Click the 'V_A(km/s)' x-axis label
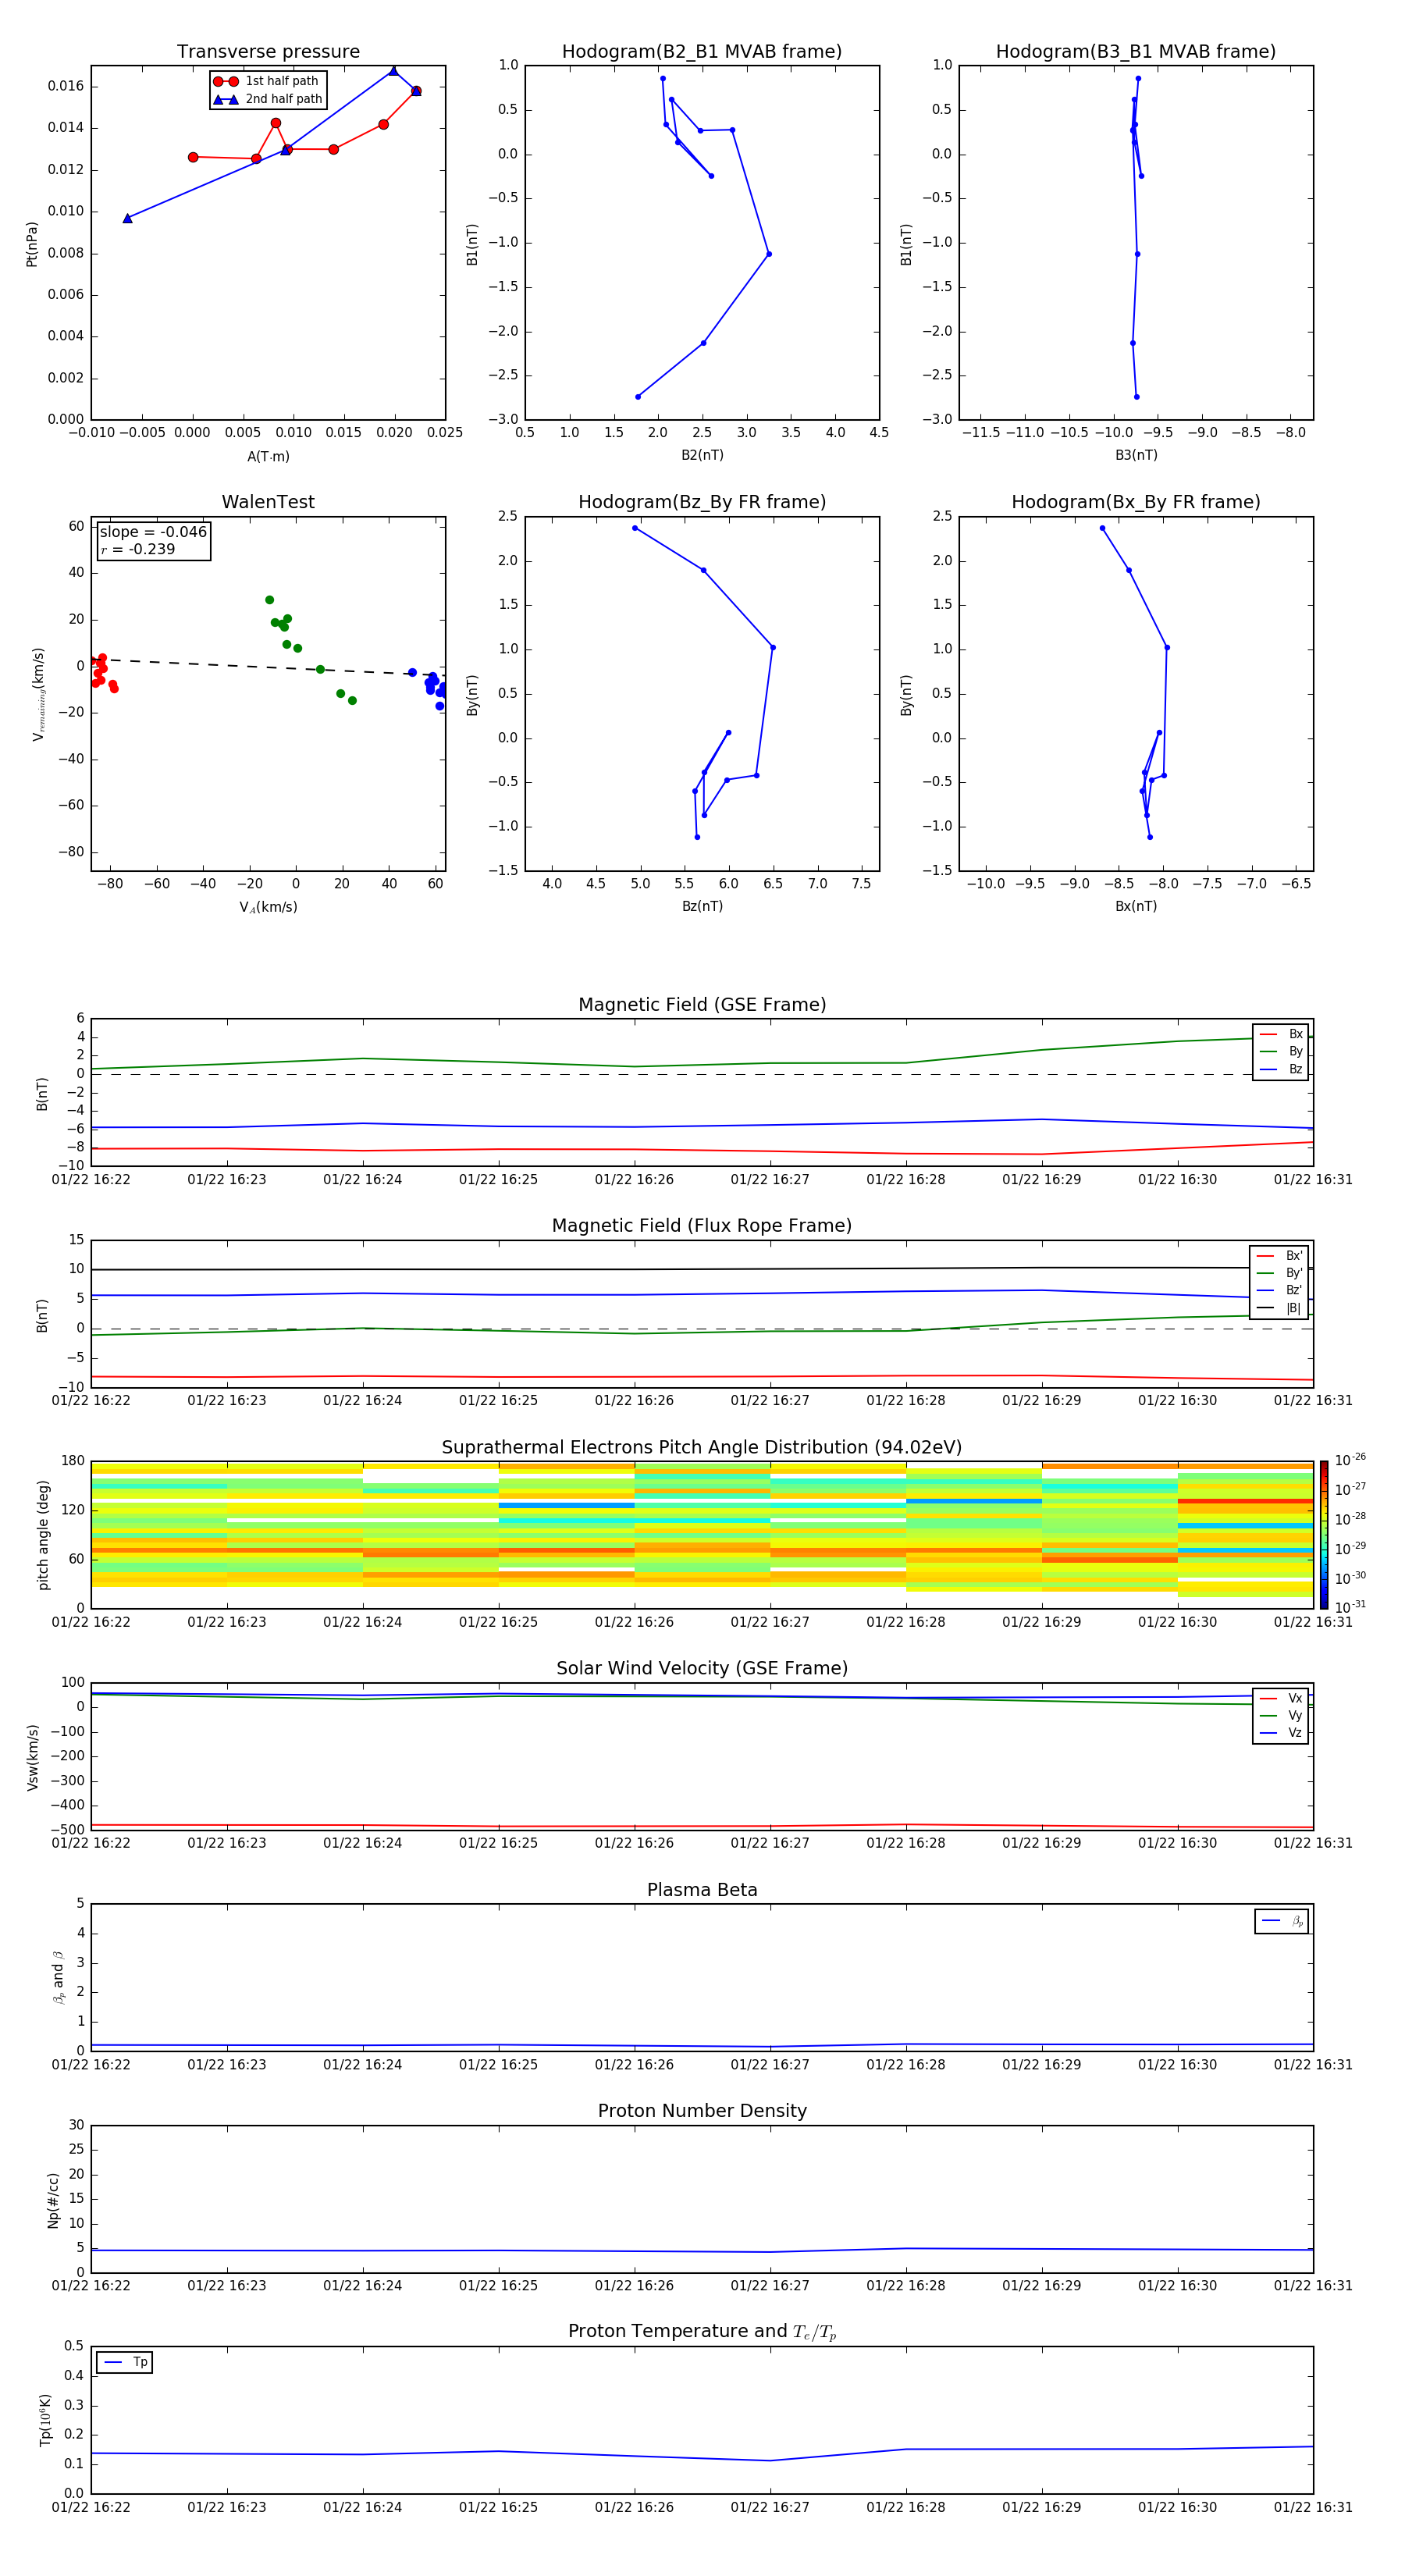The width and height of the screenshot is (1405, 2576). [268, 907]
